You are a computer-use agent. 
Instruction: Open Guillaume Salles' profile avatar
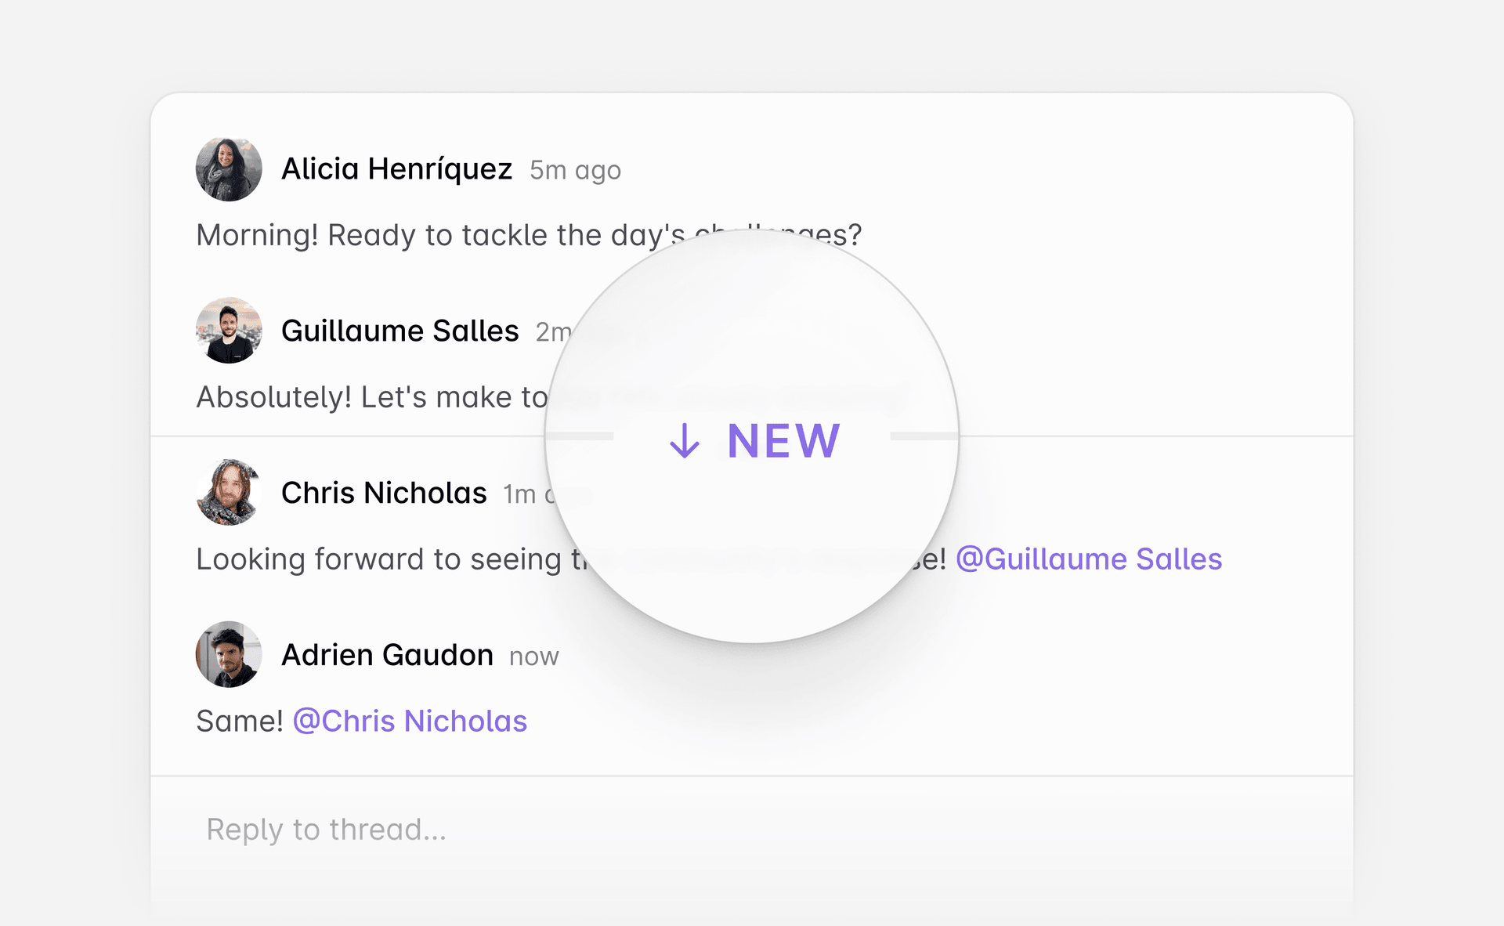pos(228,330)
